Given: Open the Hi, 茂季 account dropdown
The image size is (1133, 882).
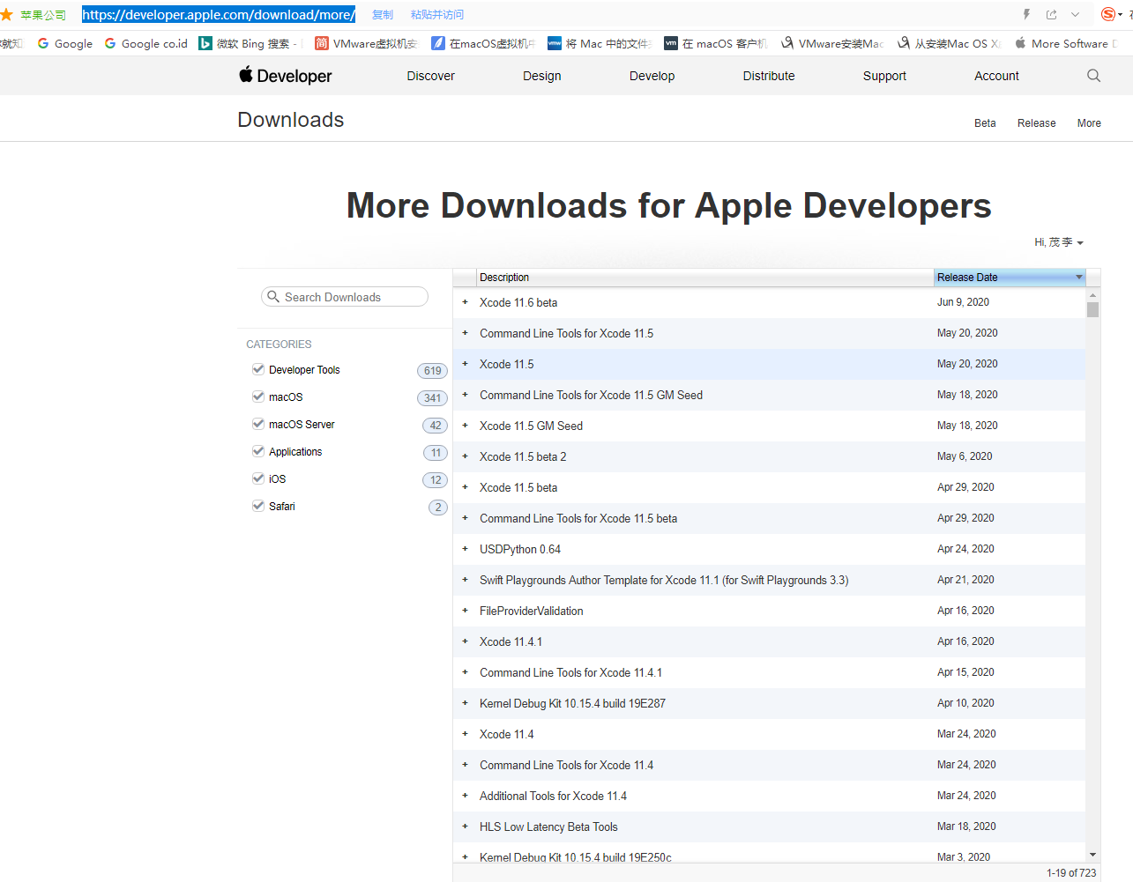Looking at the screenshot, I should [x=1059, y=242].
